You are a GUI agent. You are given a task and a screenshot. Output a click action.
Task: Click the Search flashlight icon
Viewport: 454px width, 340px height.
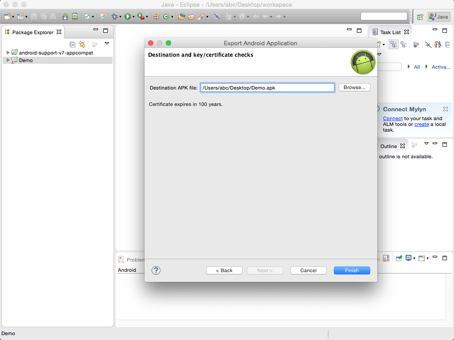(x=201, y=16)
